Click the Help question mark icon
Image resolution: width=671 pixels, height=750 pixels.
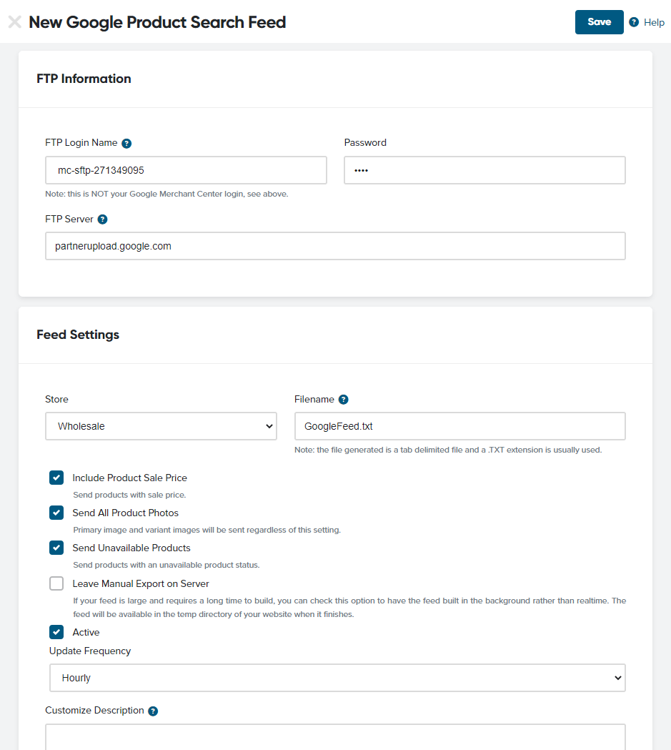point(634,22)
